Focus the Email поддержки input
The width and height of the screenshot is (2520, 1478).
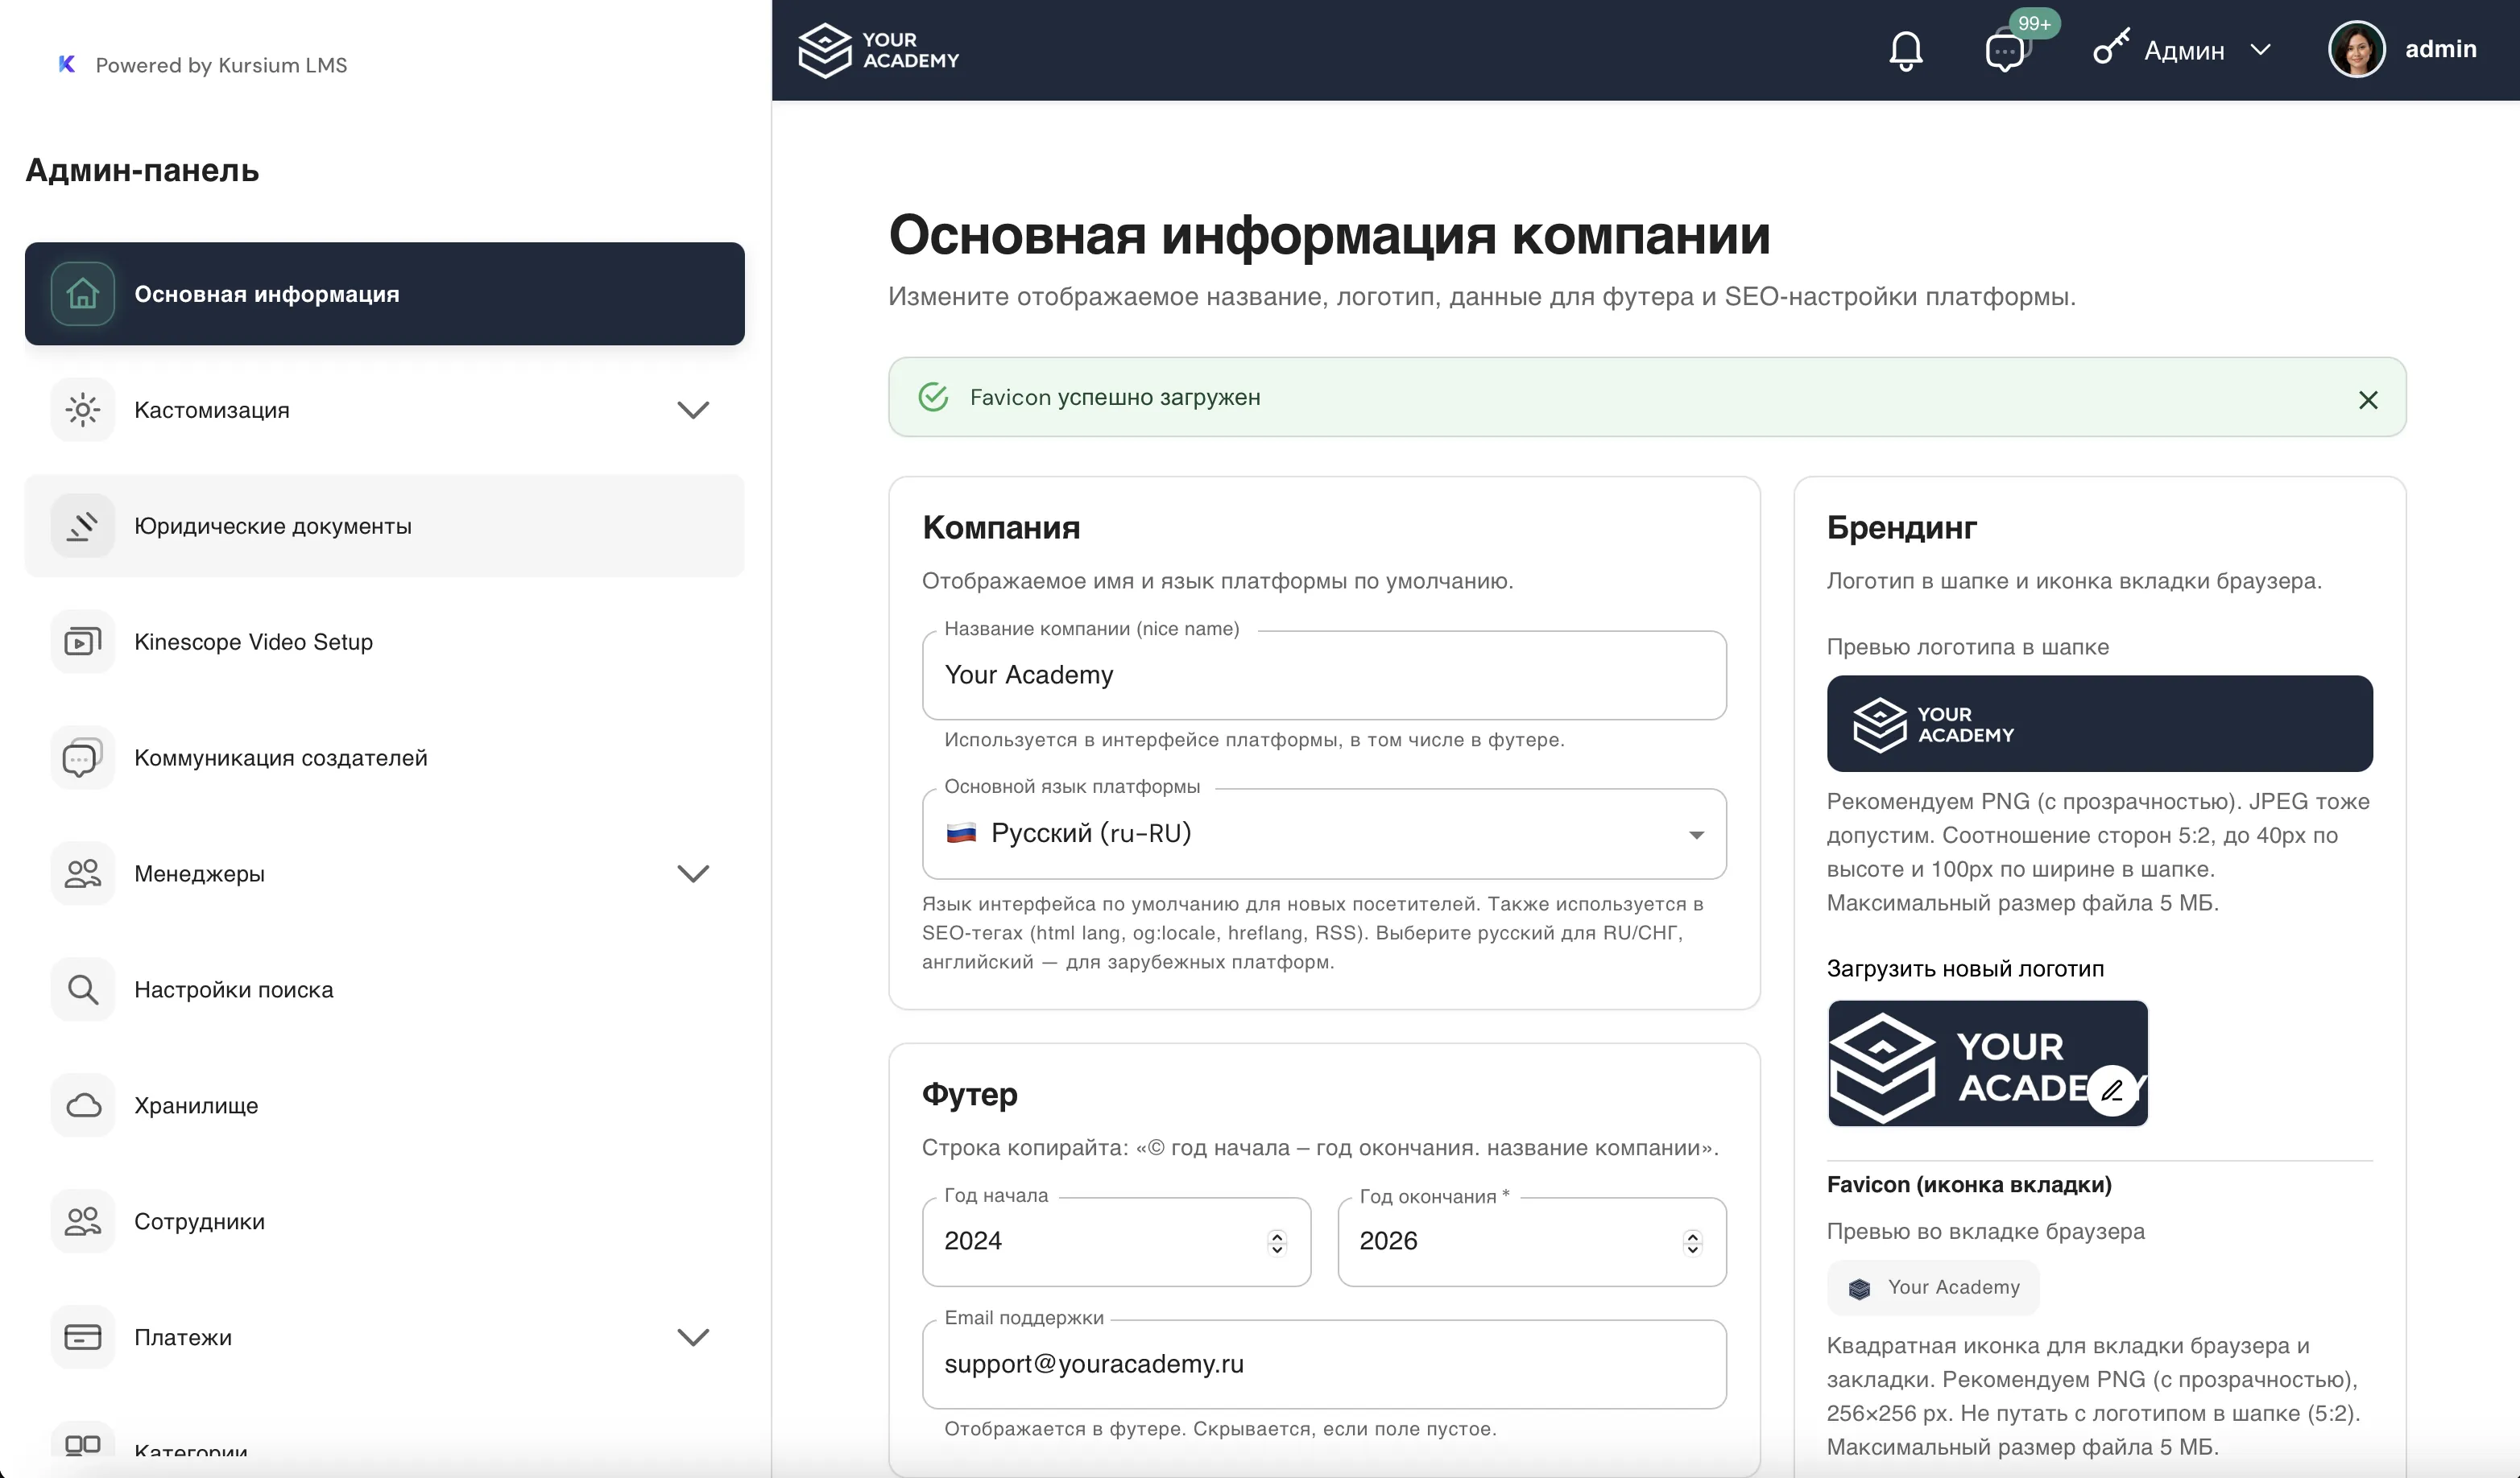(1324, 1364)
